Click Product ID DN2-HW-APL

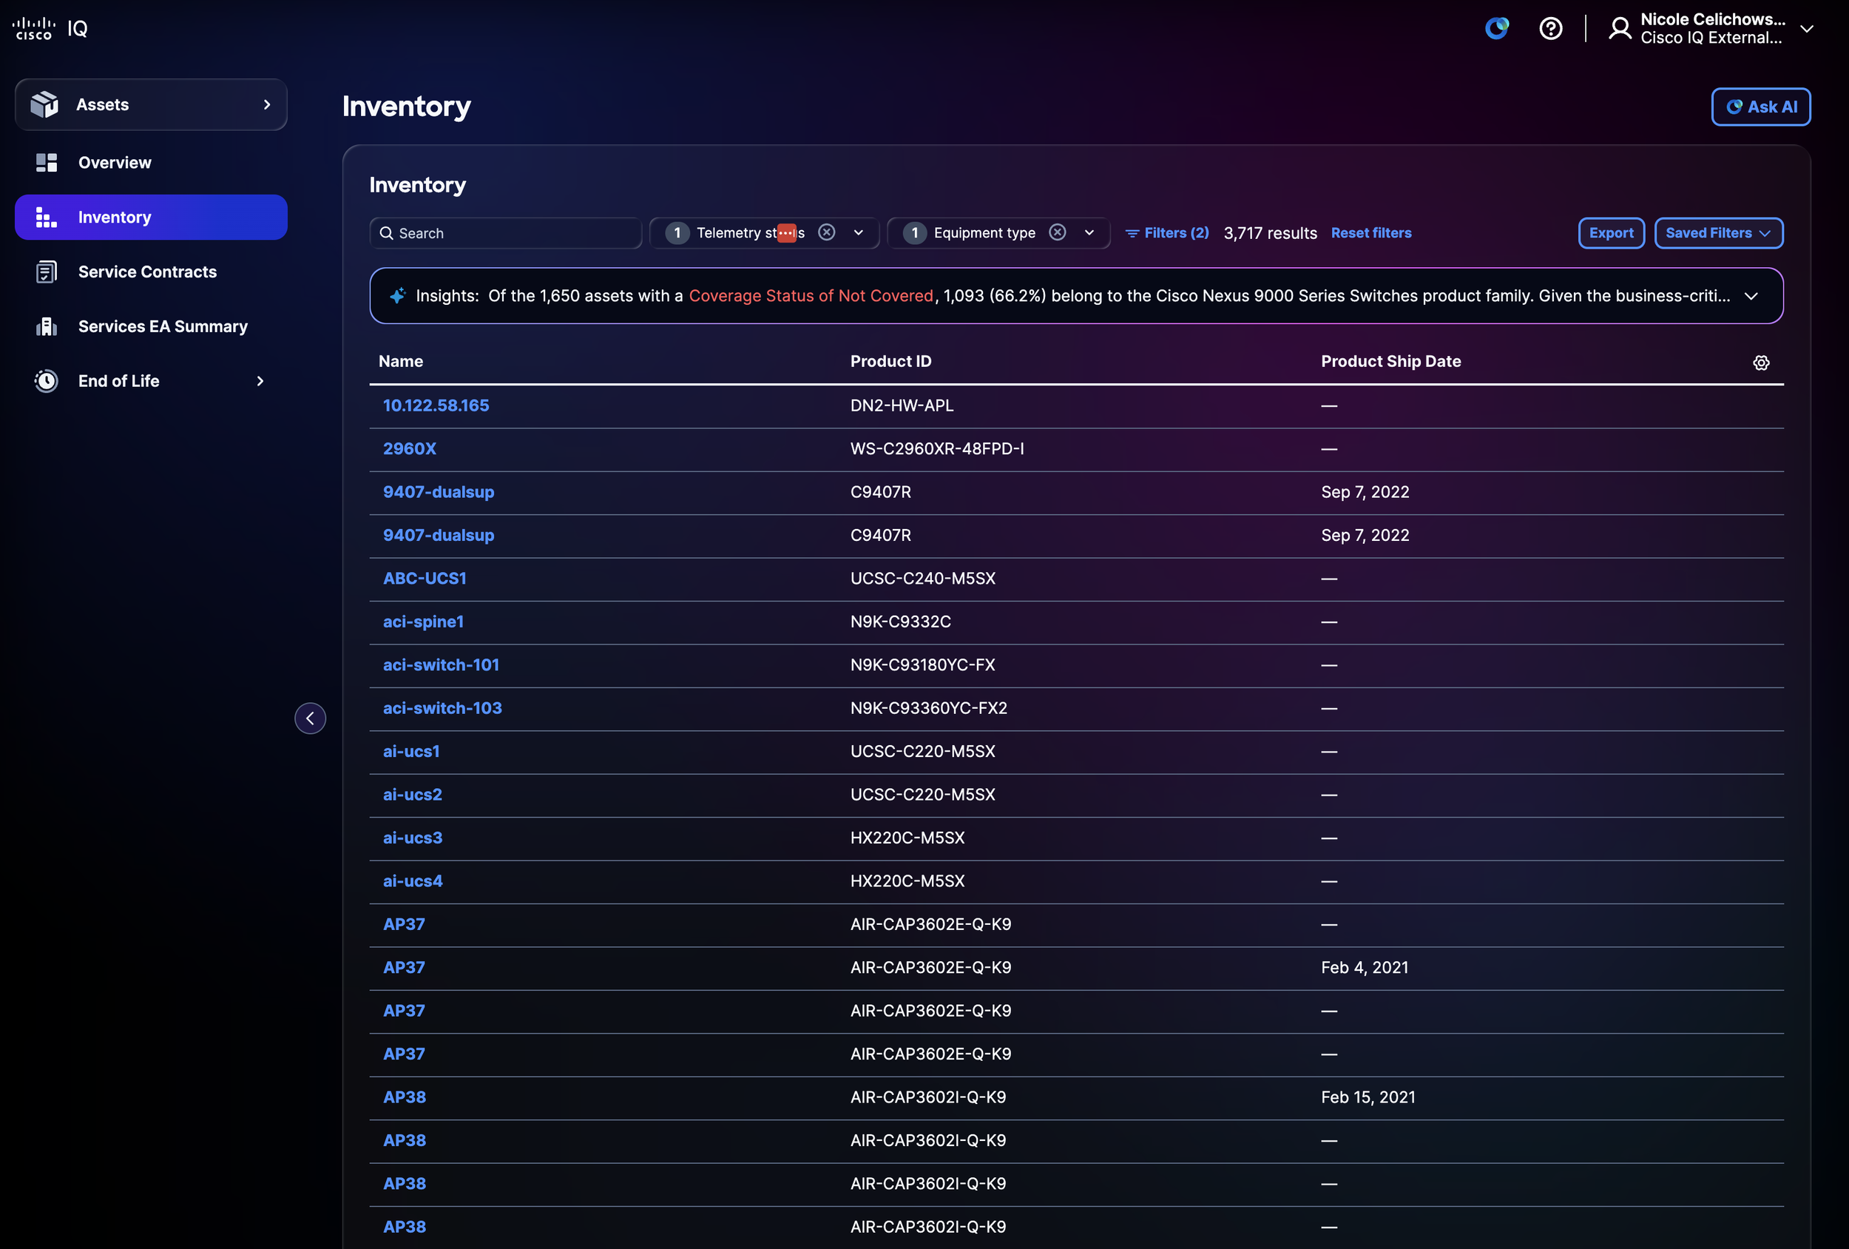tap(902, 405)
